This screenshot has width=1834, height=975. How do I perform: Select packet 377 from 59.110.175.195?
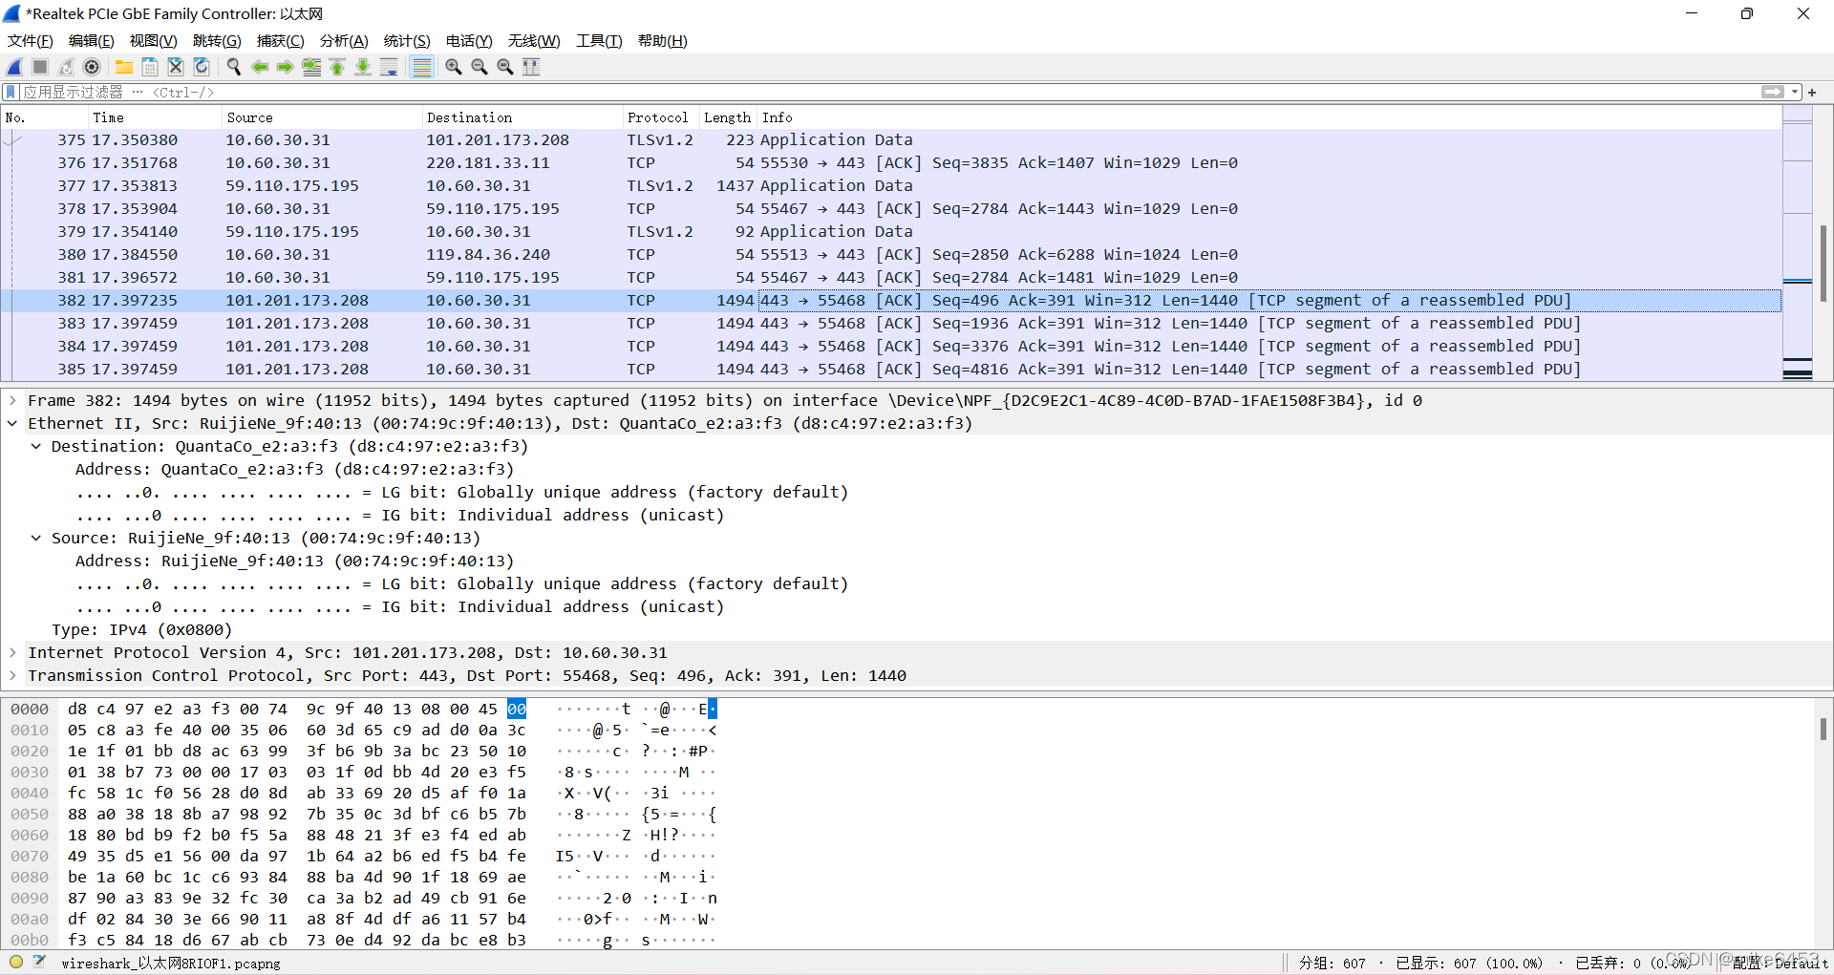[891, 186]
